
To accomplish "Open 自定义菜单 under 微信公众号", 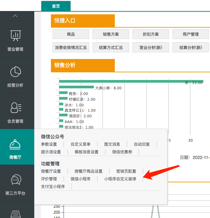I will (x=81, y=144).
